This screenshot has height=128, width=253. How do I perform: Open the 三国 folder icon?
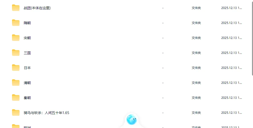click(x=16, y=53)
